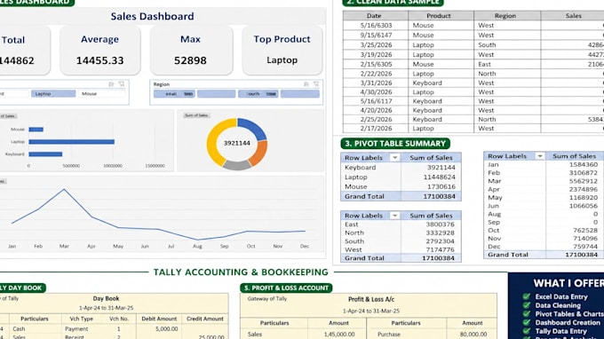Click Purchase amount 80,000.00 in Profit & Loss
The image size is (604, 339).
472,335
